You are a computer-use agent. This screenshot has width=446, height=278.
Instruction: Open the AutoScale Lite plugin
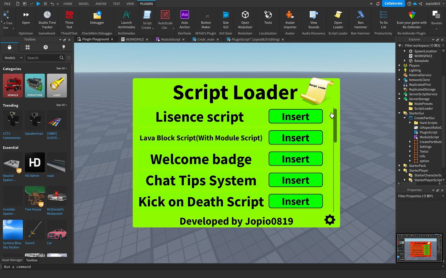pyautogui.click(x=165, y=20)
